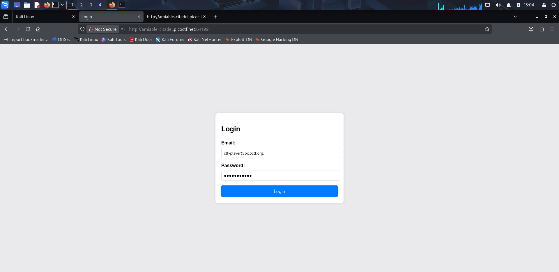The width and height of the screenshot is (559, 272).
Task: Open the recent browsing tab-view button
Action: [6, 17]
